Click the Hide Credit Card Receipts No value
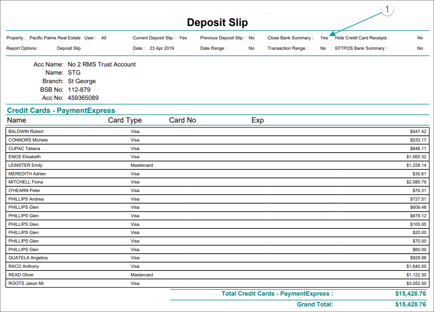Image resolution: width=434 pixels, height=312 pixels. point(420,38)
